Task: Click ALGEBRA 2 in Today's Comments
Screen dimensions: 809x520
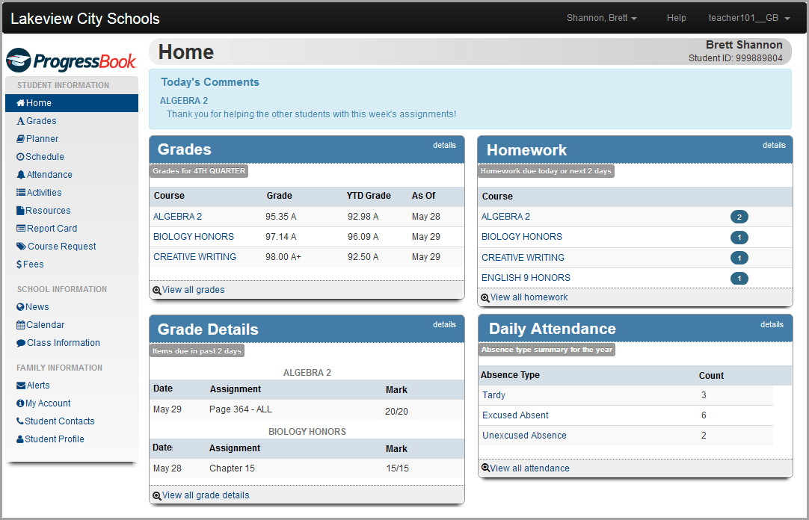Action: [x=184, y=101]
